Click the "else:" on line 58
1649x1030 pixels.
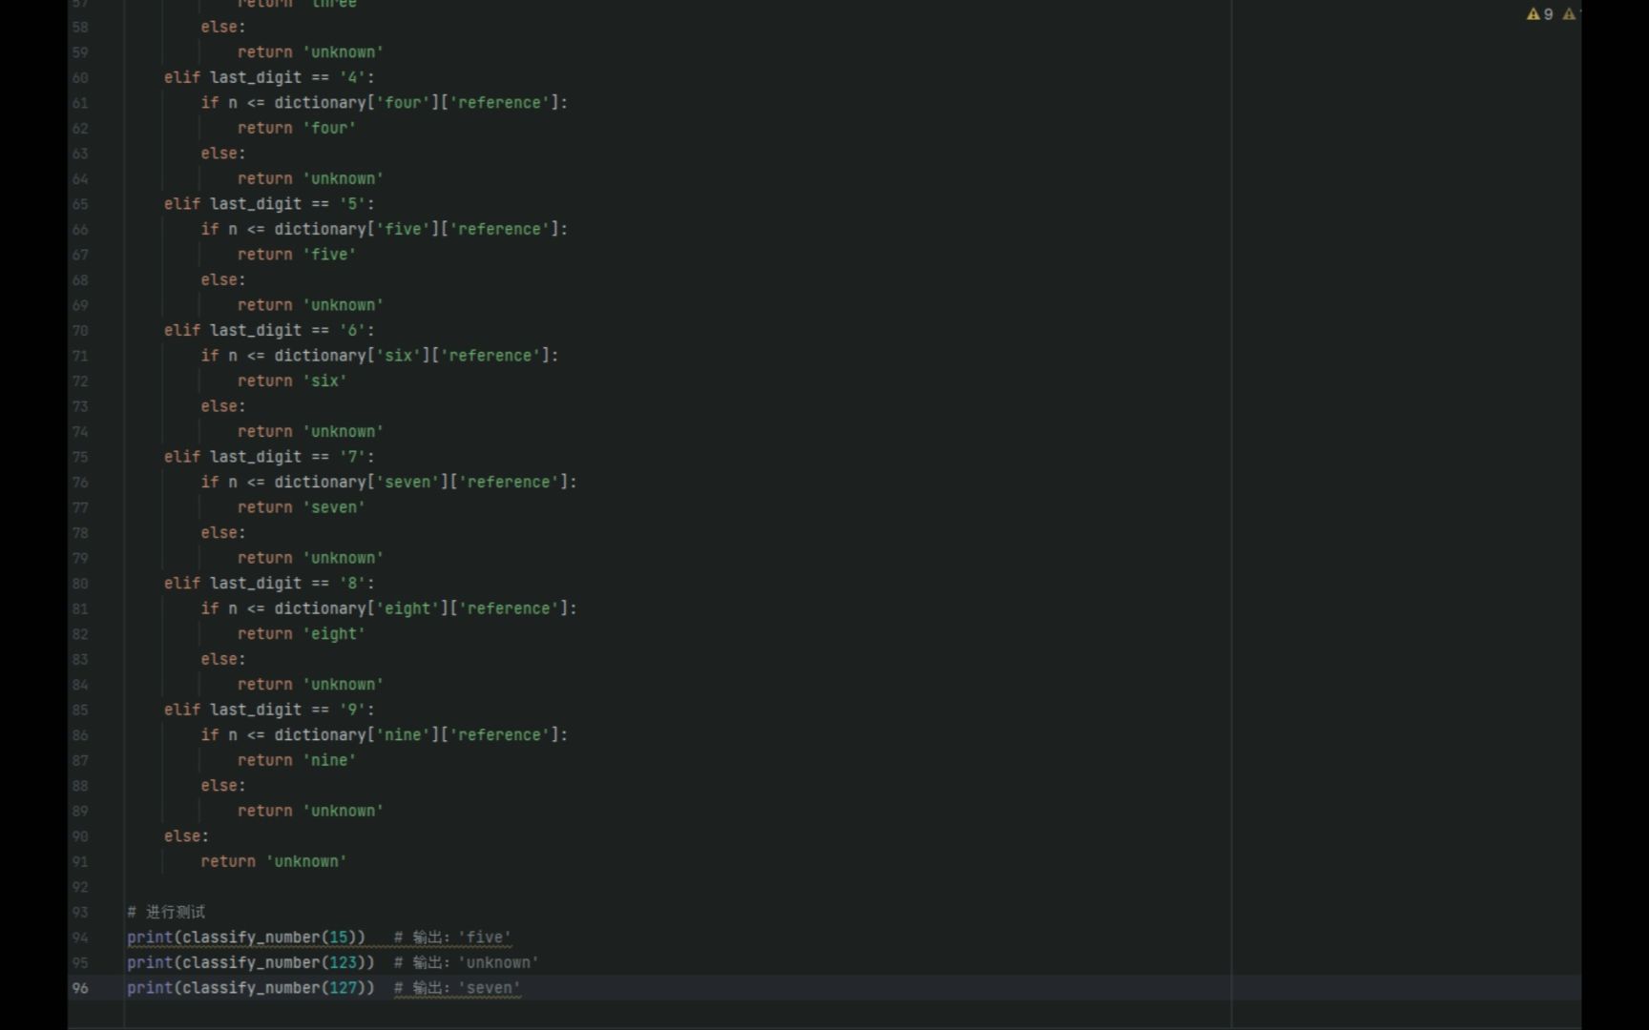click(223, 27)
